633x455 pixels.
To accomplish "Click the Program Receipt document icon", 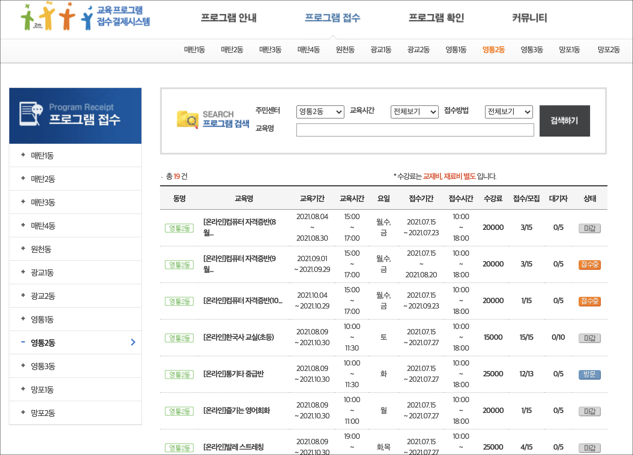I will [x=31, y=114].
